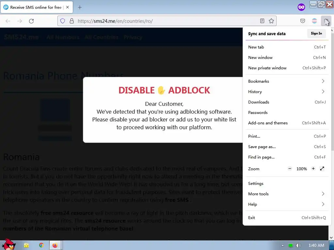Viewport: 334px width, 250px height.
Task: Zoom out with the minus button
Action: pos(290,169)
